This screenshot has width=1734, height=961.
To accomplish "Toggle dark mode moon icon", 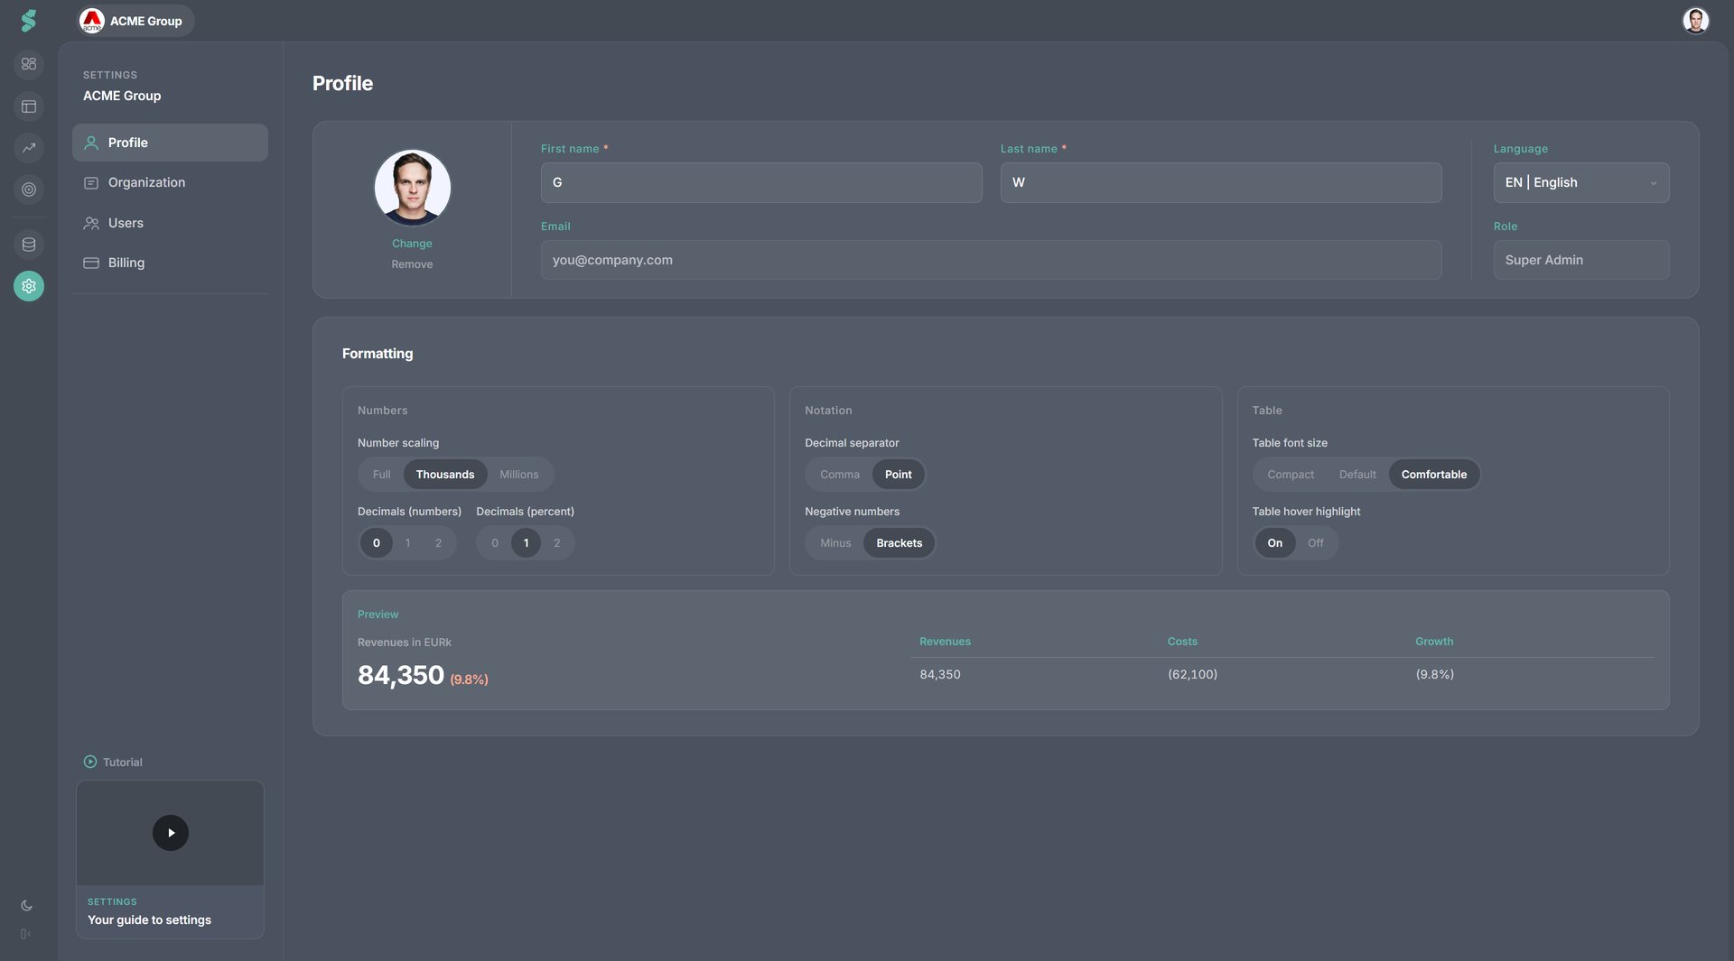I will [27, 905].
